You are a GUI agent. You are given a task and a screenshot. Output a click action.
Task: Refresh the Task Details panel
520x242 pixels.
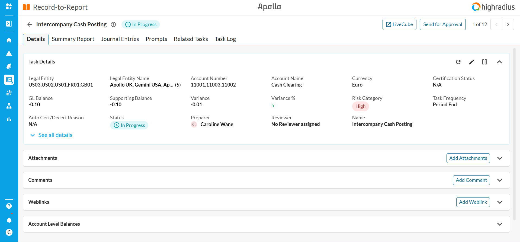[x=458, y=62]
